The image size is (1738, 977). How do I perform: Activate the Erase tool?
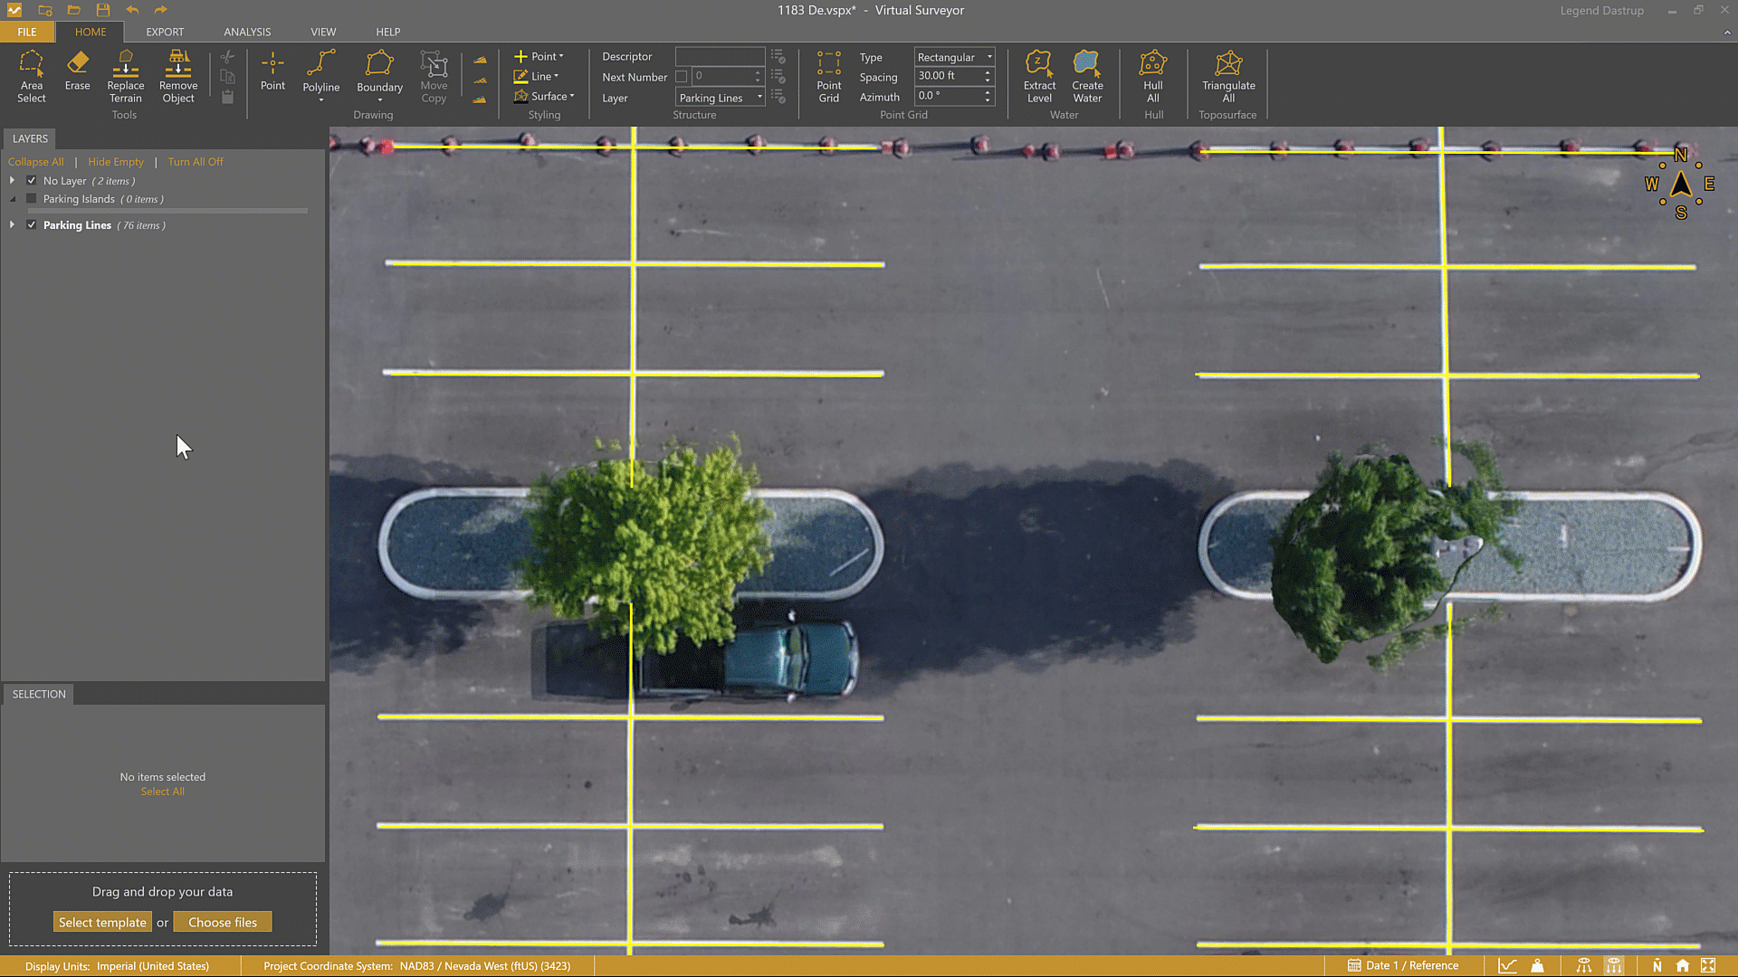coord(77,71)
